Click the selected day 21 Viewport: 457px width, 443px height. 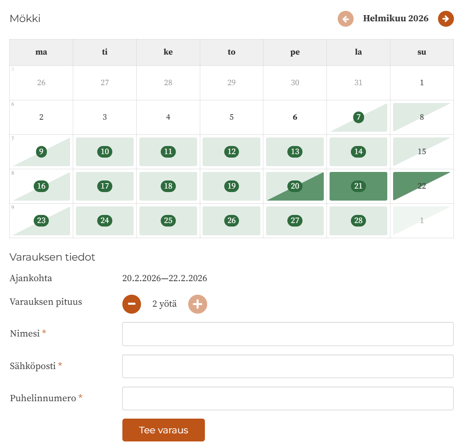point(359,186)
